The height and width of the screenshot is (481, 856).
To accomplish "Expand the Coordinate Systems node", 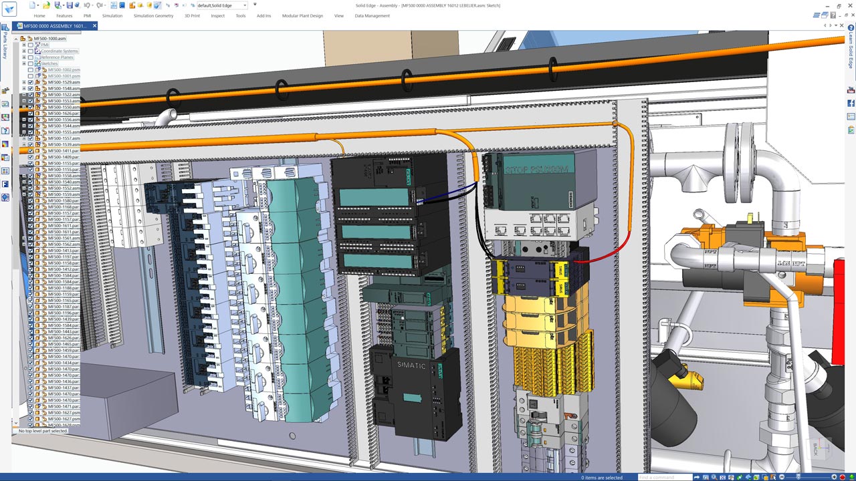I will click(x=24, y=51).
